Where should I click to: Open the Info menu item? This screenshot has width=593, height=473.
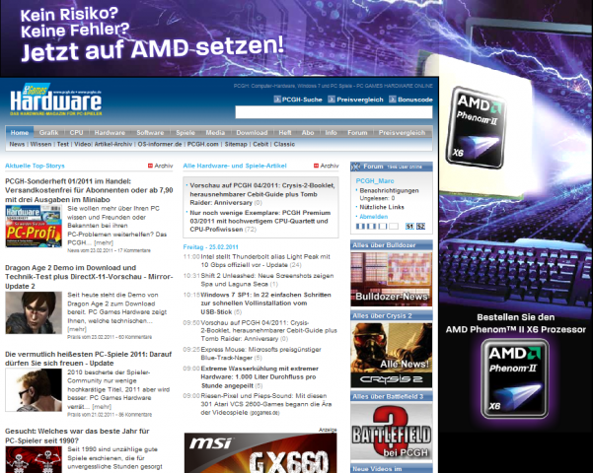click(x=331, y=133)
